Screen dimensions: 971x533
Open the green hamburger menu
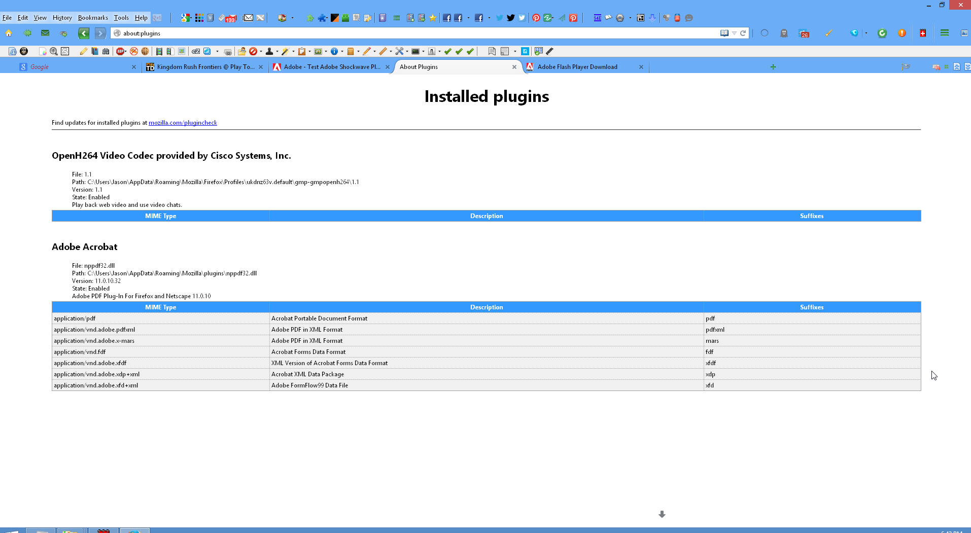click(945, 33)
